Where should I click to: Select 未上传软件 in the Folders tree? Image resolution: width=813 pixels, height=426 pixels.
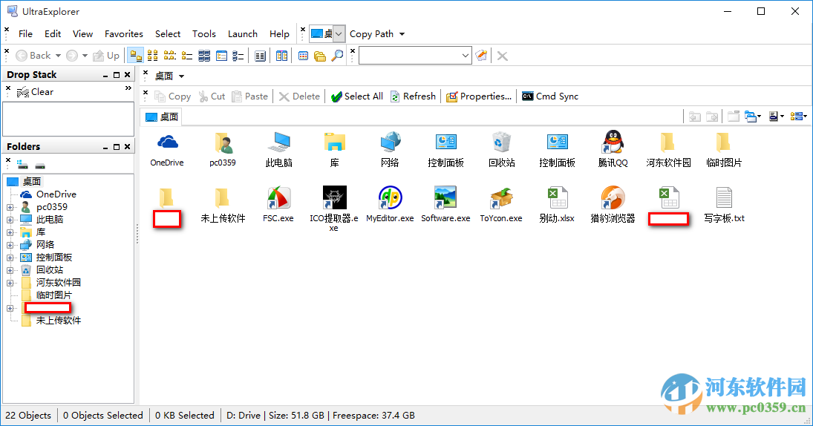59,321
